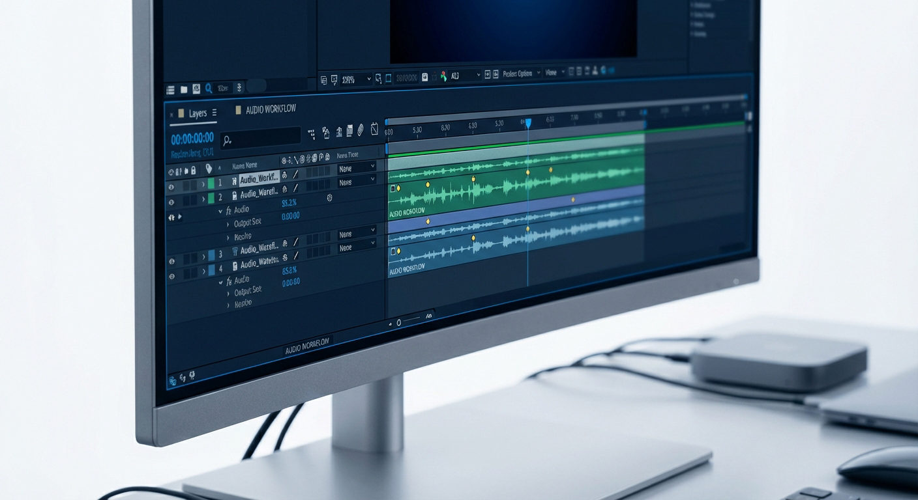
Task: Open the Project Options dropdown in viewer bar
Action: click(522, 74)
